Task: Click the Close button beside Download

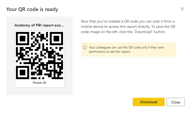Action: click(x=176, y=102)
